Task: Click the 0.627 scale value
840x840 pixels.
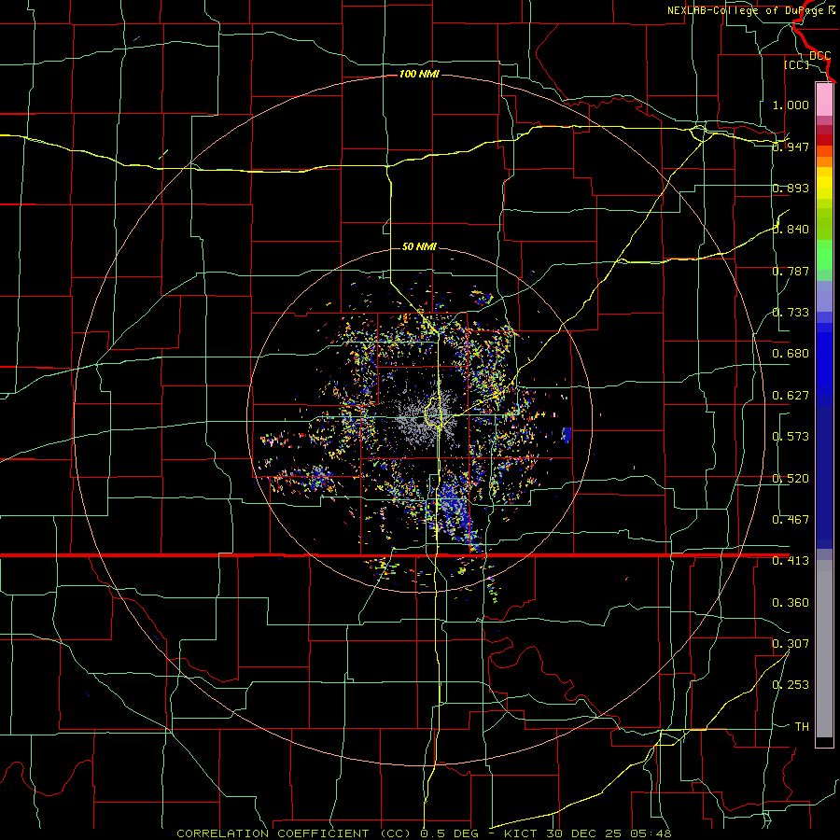Action: point(791,396)
